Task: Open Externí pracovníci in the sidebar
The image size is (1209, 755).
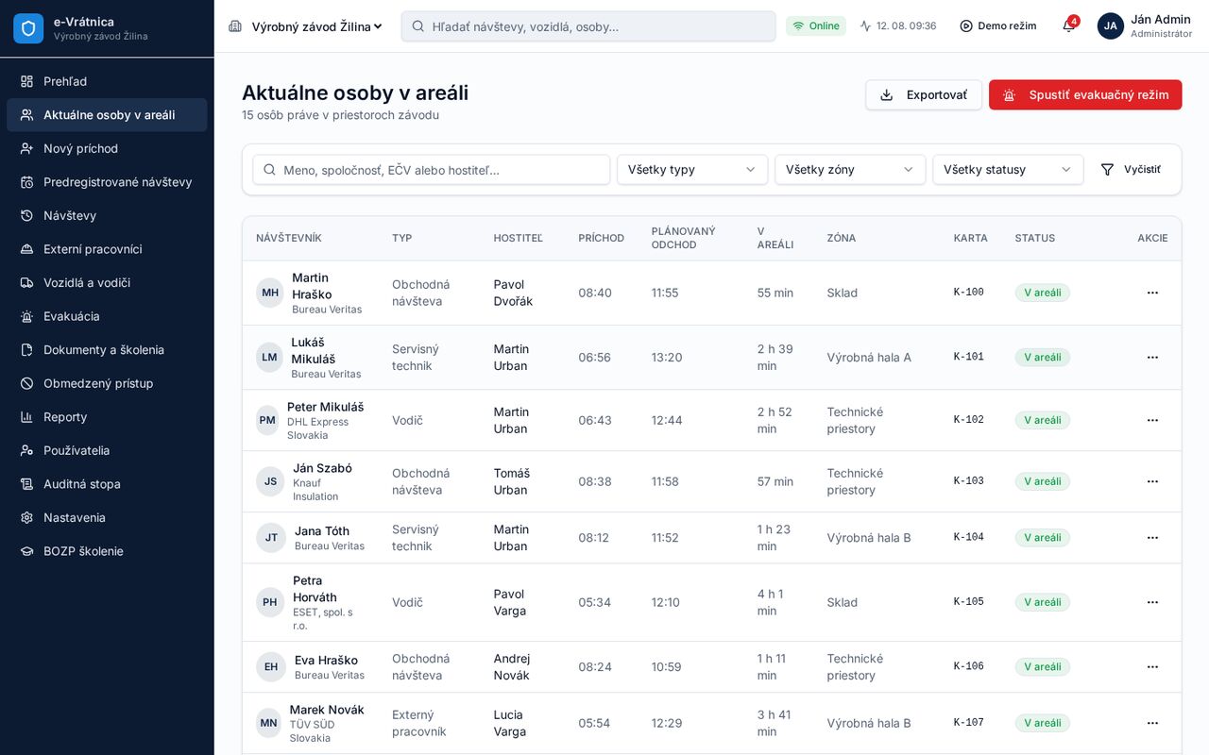Action: 107,249
